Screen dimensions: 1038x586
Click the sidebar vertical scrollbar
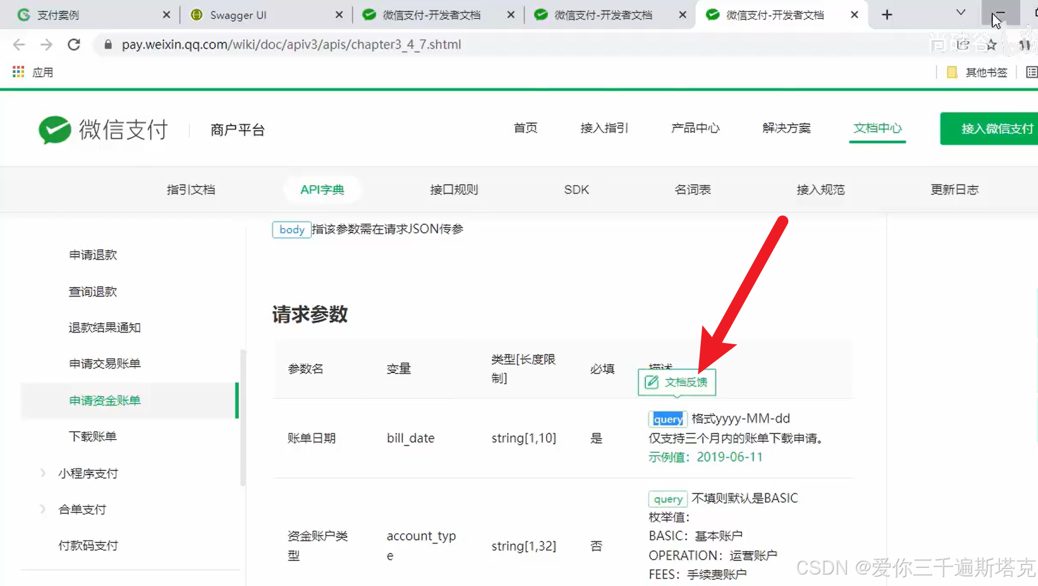click(243, 417)
